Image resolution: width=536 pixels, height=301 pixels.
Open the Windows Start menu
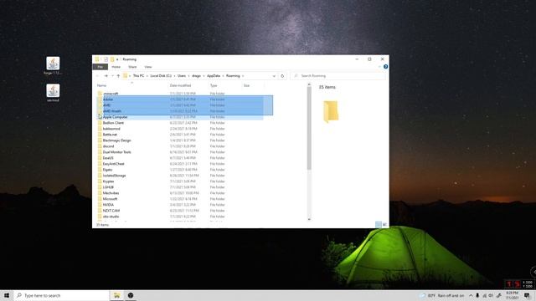click(7, 295)
